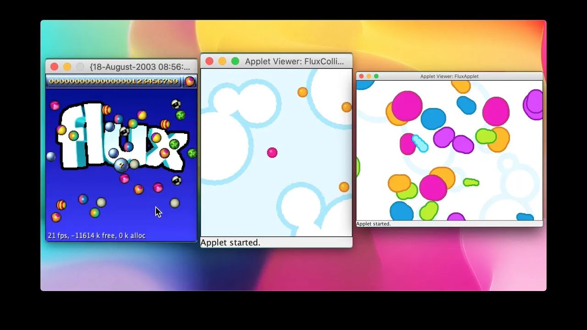This screenshot has width=587, height=330.
Task: Minimize the 18-August-2003 game window
Action: pos(67,67)
